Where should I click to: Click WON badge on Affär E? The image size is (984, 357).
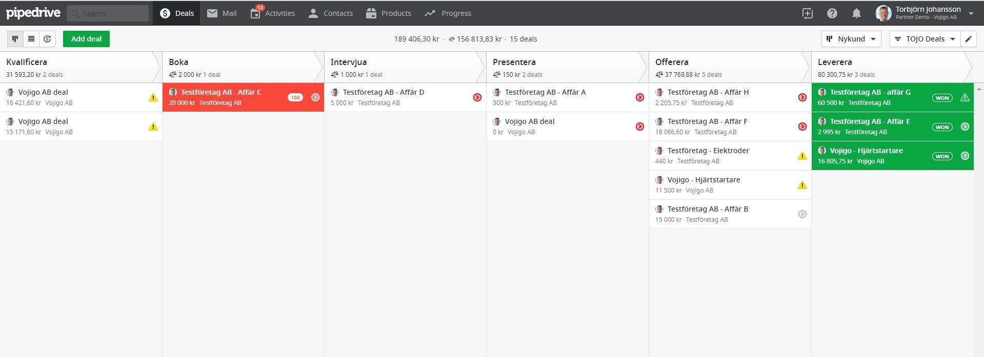[942, 127]
